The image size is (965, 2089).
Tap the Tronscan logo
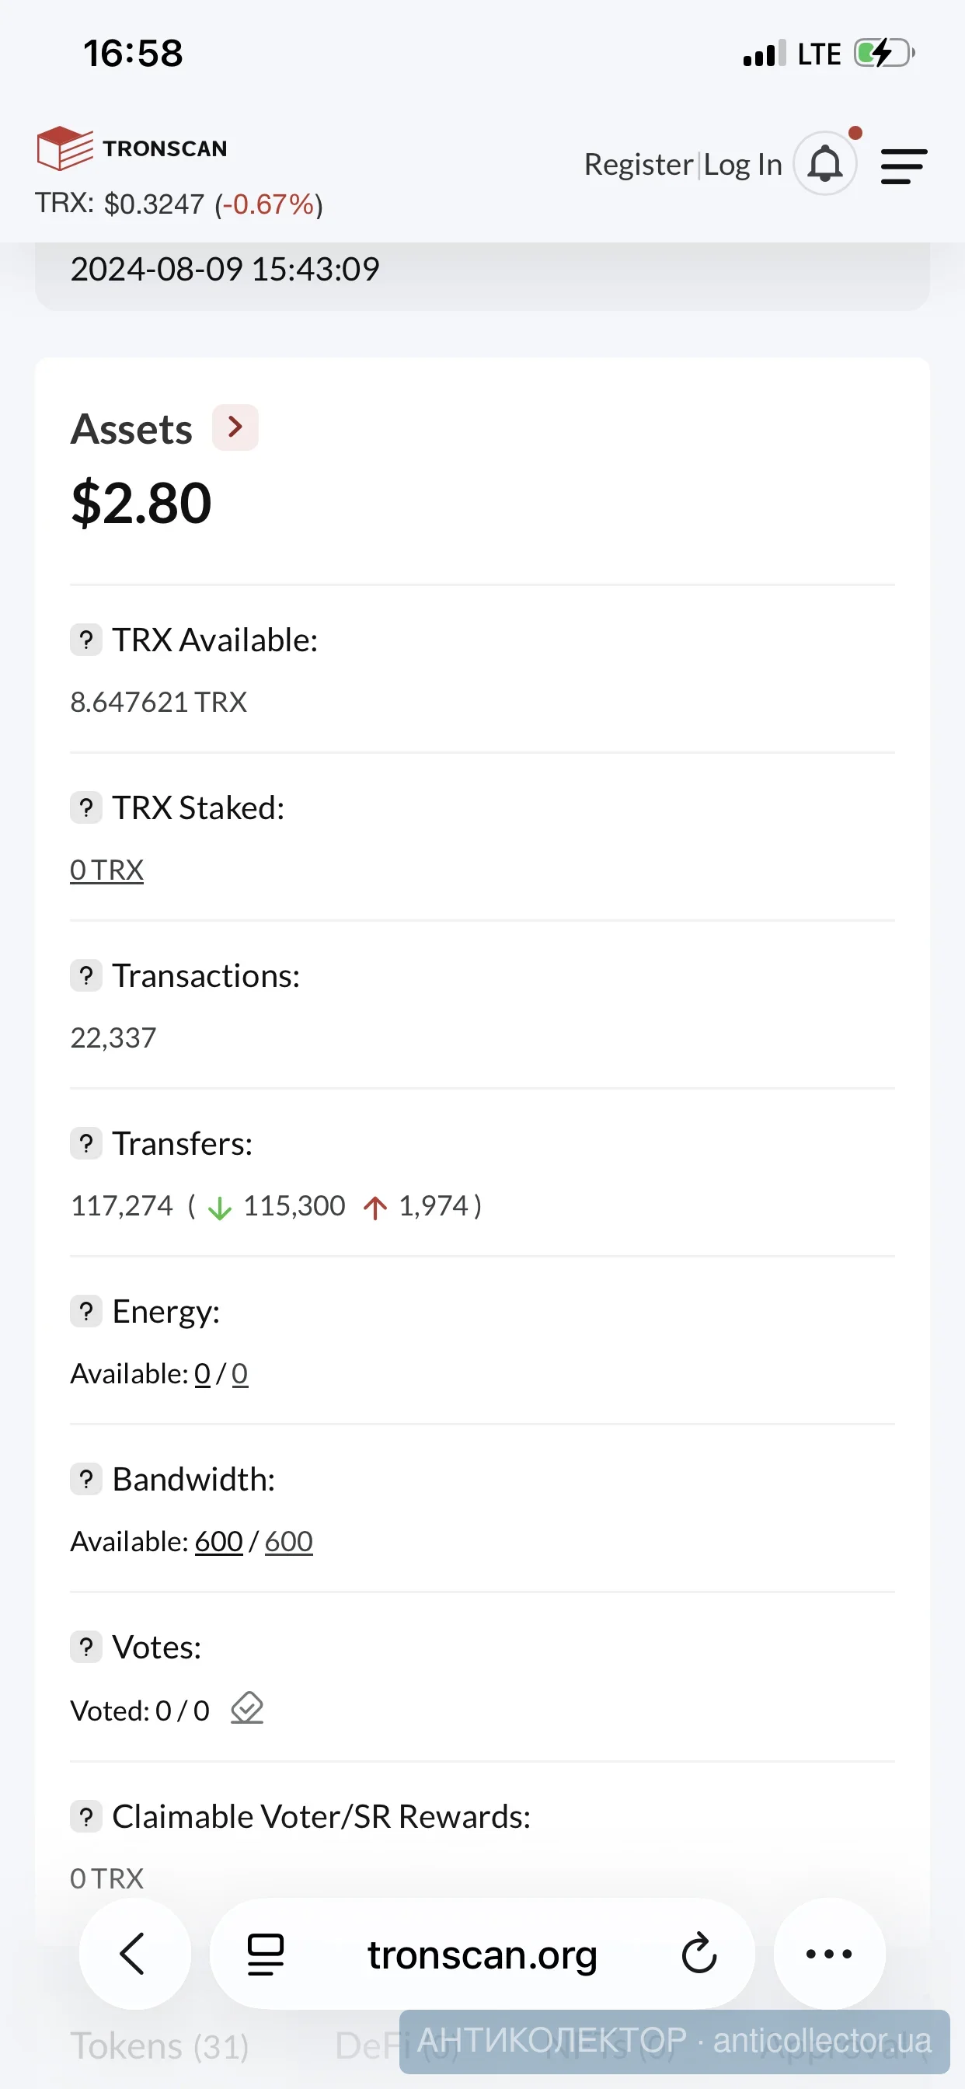point(132,148)
